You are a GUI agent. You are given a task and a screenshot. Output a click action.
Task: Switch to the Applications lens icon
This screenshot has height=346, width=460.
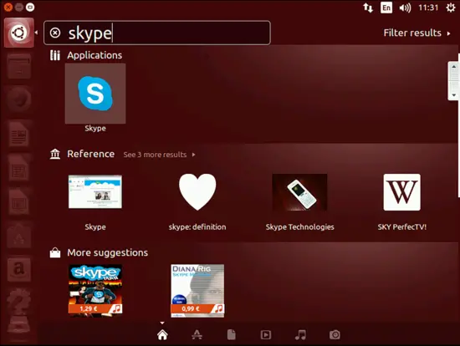(197, 334)
